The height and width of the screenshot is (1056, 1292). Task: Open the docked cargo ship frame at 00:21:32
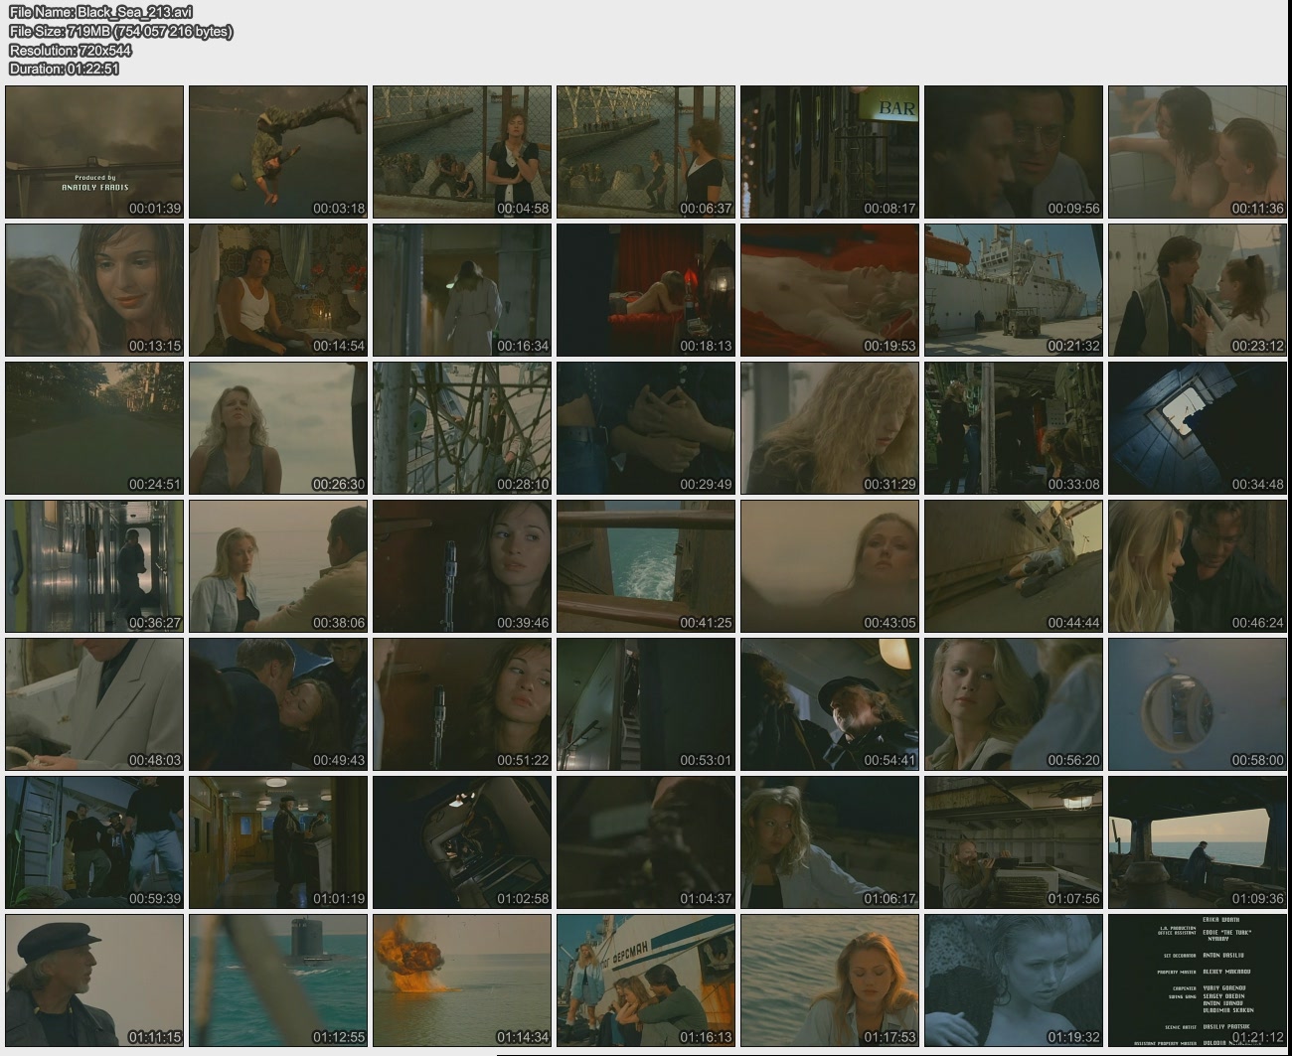[1014, 290]
